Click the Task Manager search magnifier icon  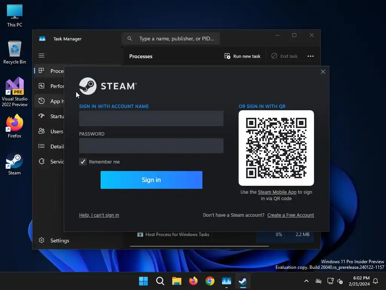tap(130, 39)
